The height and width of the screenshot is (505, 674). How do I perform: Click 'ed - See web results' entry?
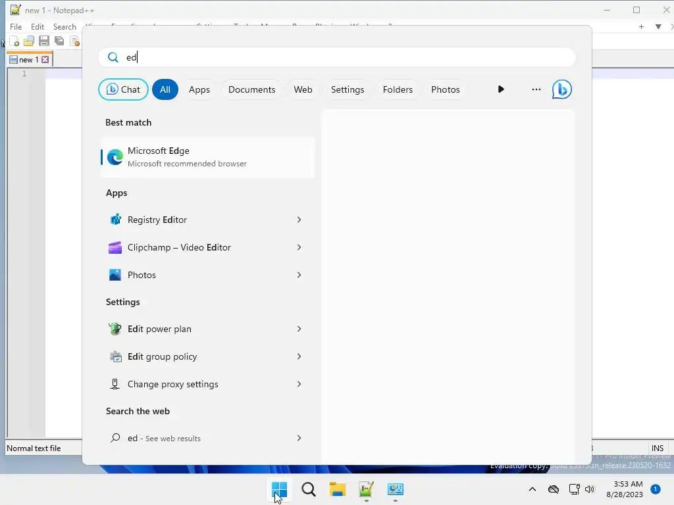pos(164,438)
